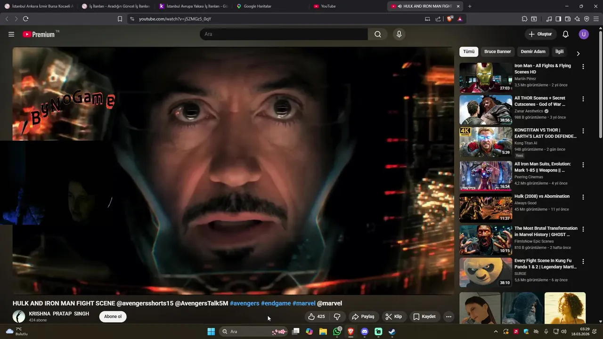Open YouTube notifications bell
The width and height of the screenshot is (603, 339).
(566, 34)
